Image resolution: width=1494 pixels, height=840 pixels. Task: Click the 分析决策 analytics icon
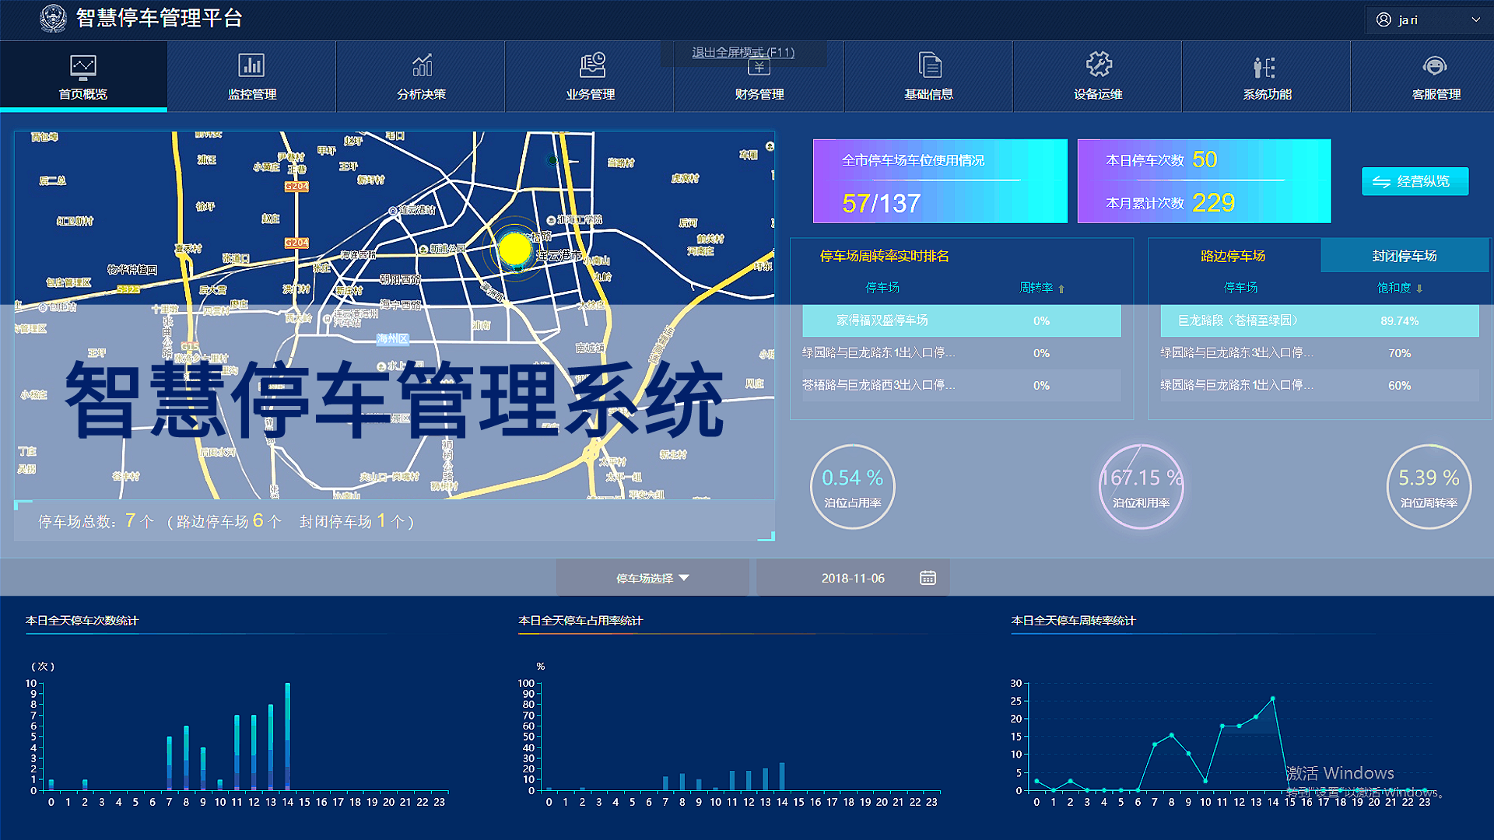pos(421,66)
